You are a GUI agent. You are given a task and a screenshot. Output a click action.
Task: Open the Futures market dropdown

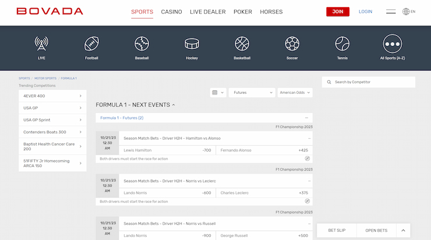pyautogui.click(x=252, y=93)
